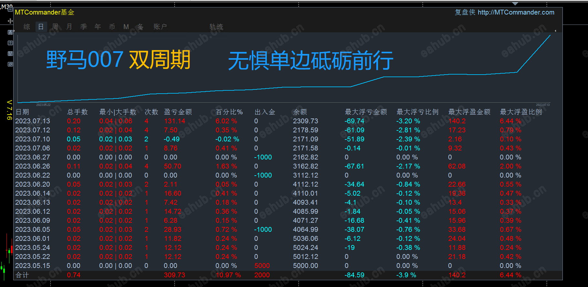Click the 最大浮亏金额 column header
The image size is (588, 287).
366,112
